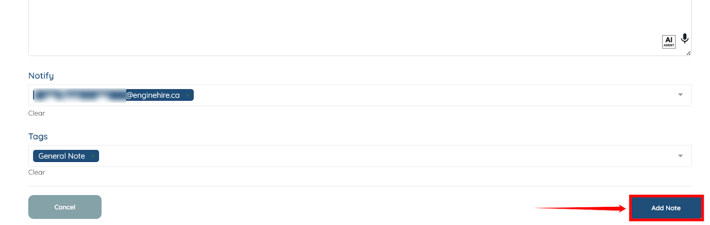The width and height of the screenshot is (710, 225).
Task: Clear all Notify recipients
Action: [36, 113]
